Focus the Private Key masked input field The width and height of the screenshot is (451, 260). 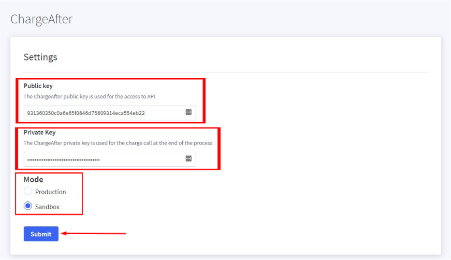[110, 159]
